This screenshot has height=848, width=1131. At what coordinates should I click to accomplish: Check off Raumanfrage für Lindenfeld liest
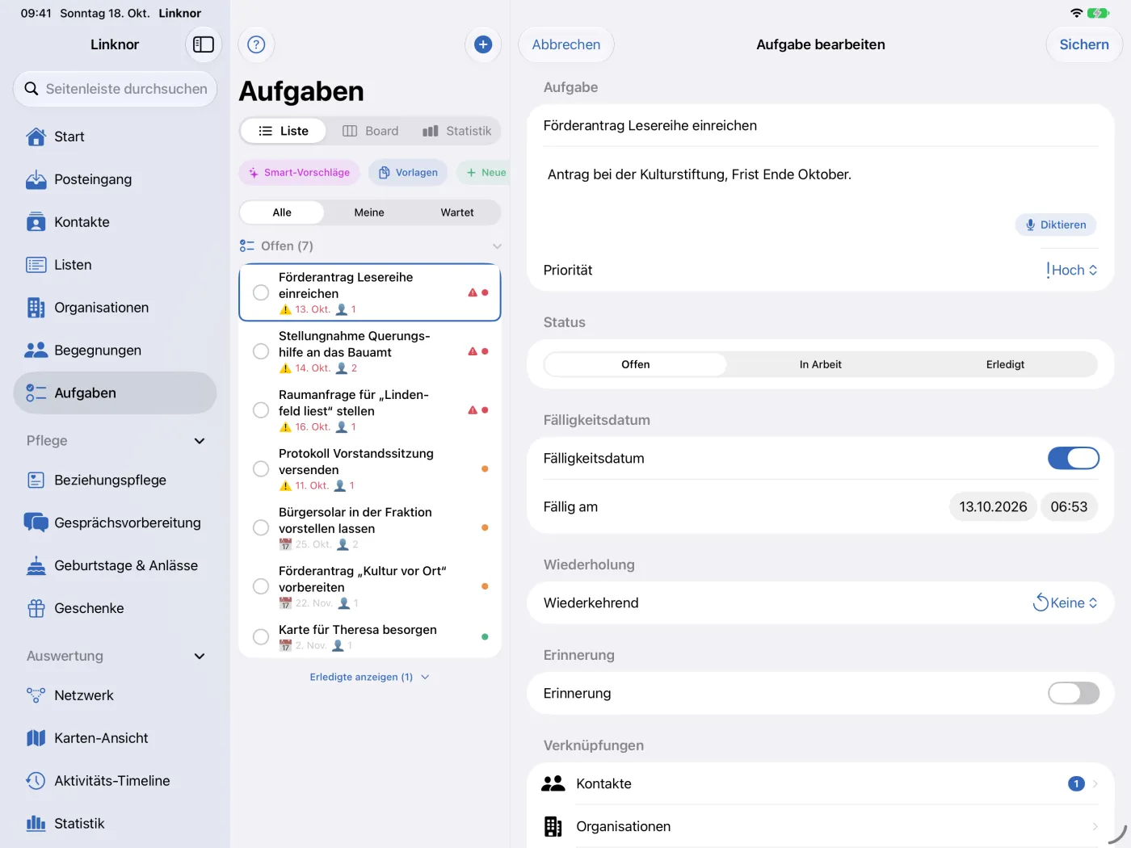(x=261, y=410)
